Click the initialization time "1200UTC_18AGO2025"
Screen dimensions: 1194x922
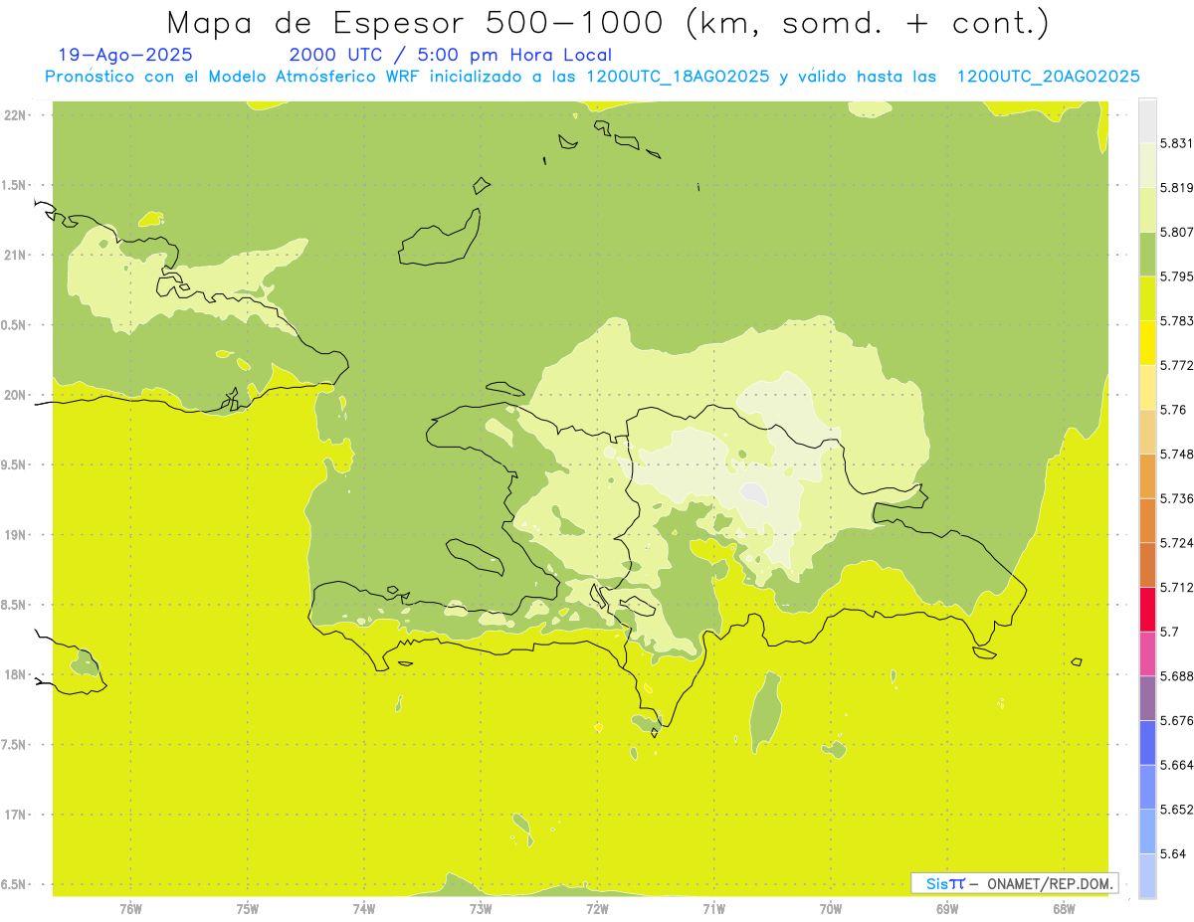[x=678, y=77]
